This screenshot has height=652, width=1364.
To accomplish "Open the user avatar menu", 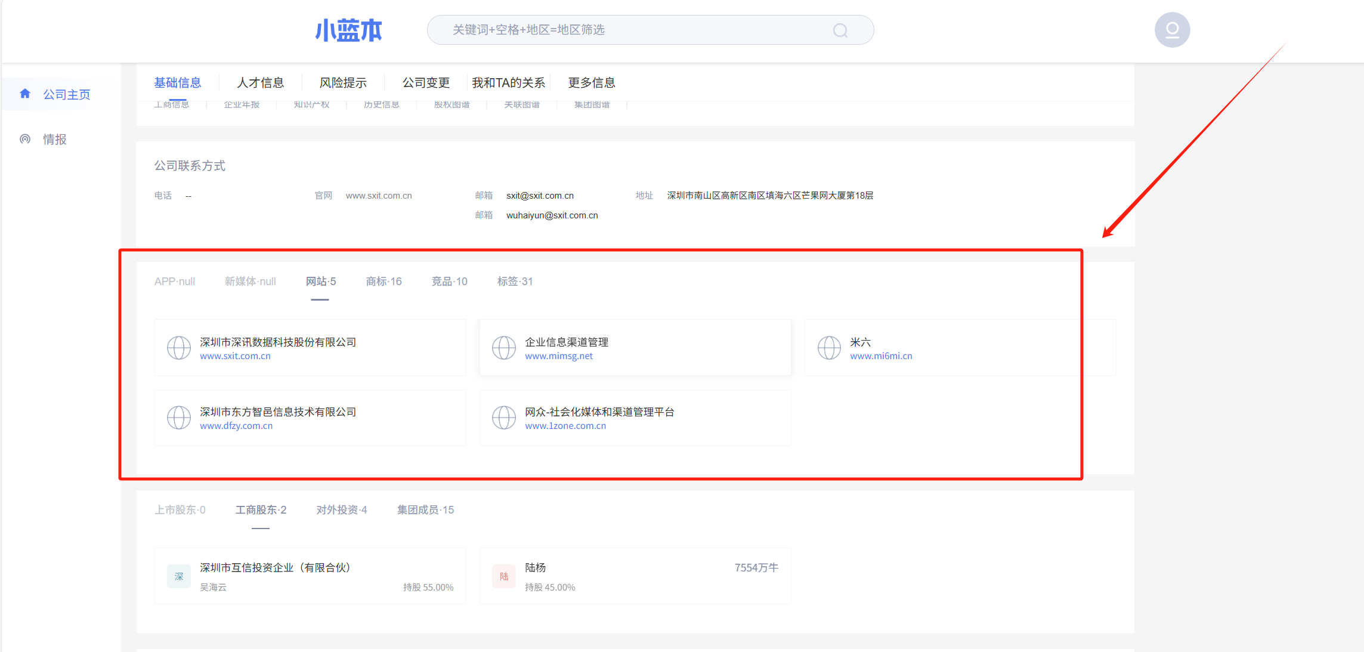I will pos(1172,30).
